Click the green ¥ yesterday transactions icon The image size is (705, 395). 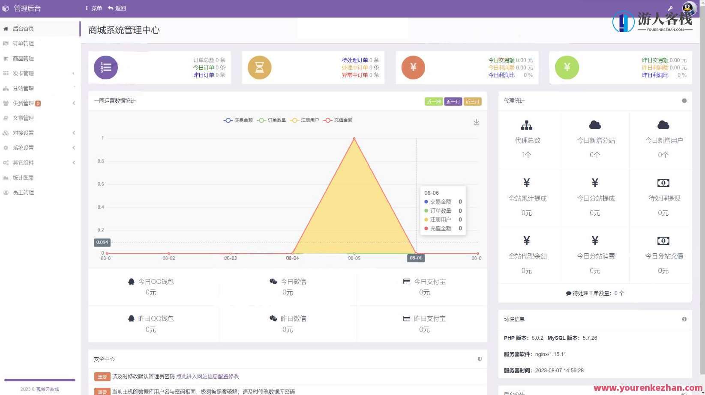pos(567,67)
